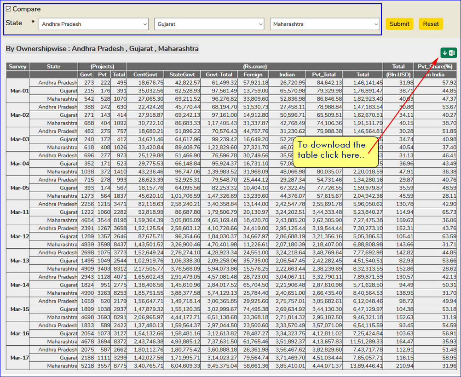Open the Gujarat state dropdown

pos(209,24)
